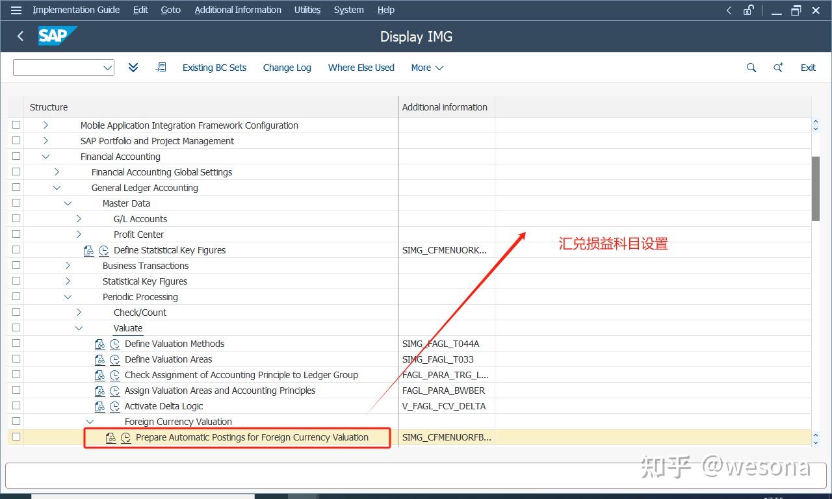Image resolution: width=832 pixels, height=499 pixels.
Task: Run activity clock icon for Activate Delta Logic
Action: click(115, 406)
